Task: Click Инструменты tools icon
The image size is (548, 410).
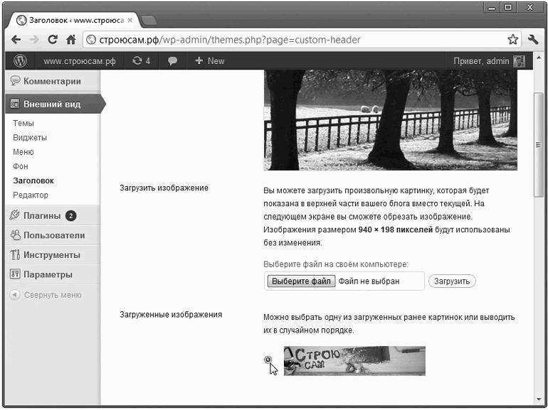Action: click(x=15, y=254)
